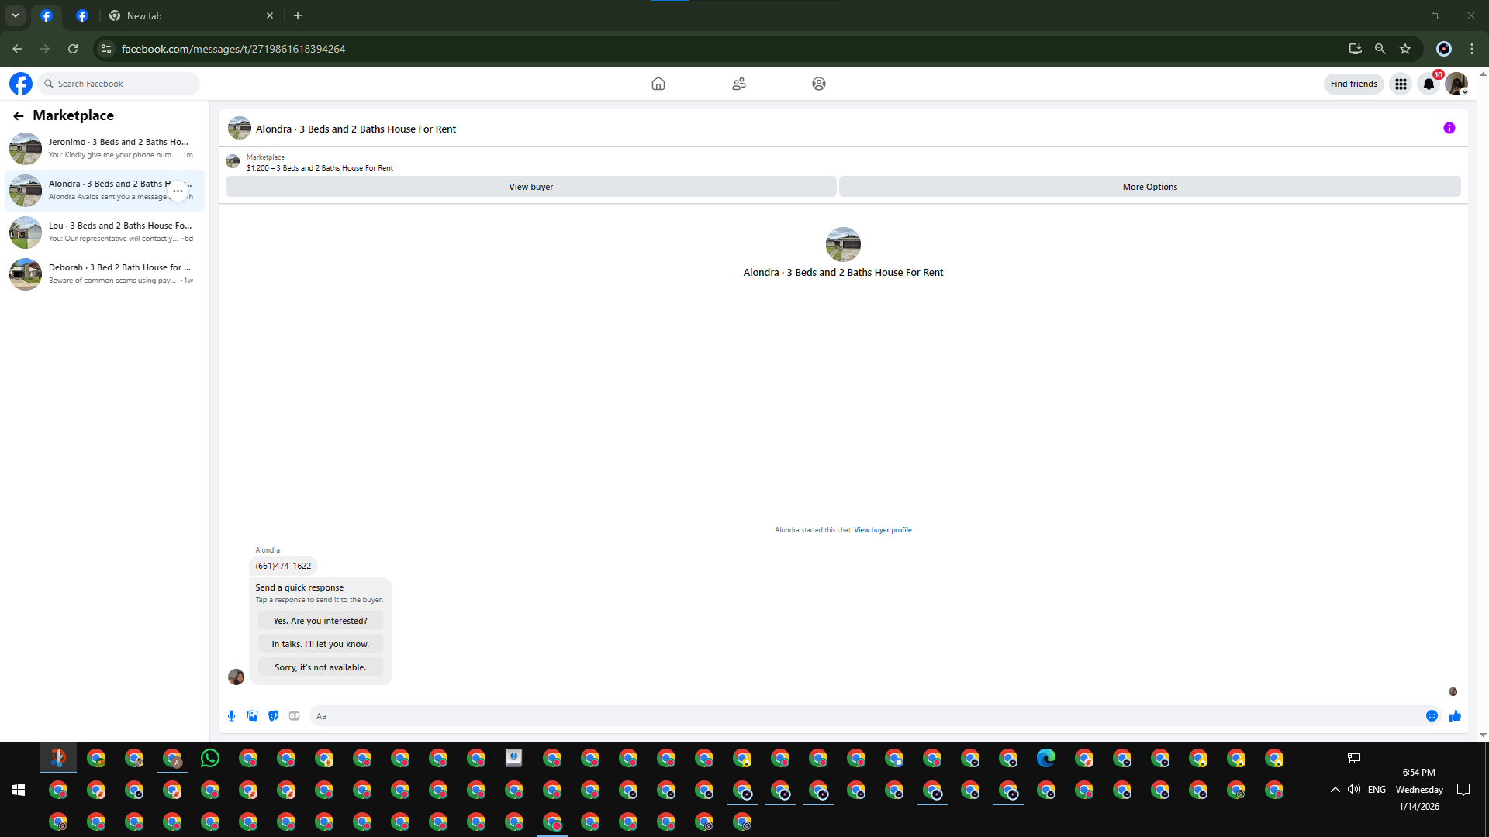The height and width of the screenshot is (837, 1489).
Task: Open View buyer profile link
Action: [x=883, y=530]
